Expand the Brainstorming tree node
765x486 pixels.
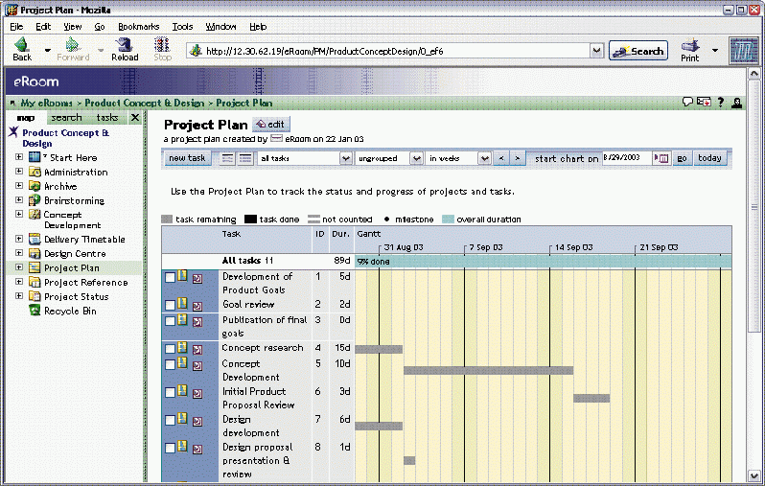pyautogui.click(x=19, y=201)
